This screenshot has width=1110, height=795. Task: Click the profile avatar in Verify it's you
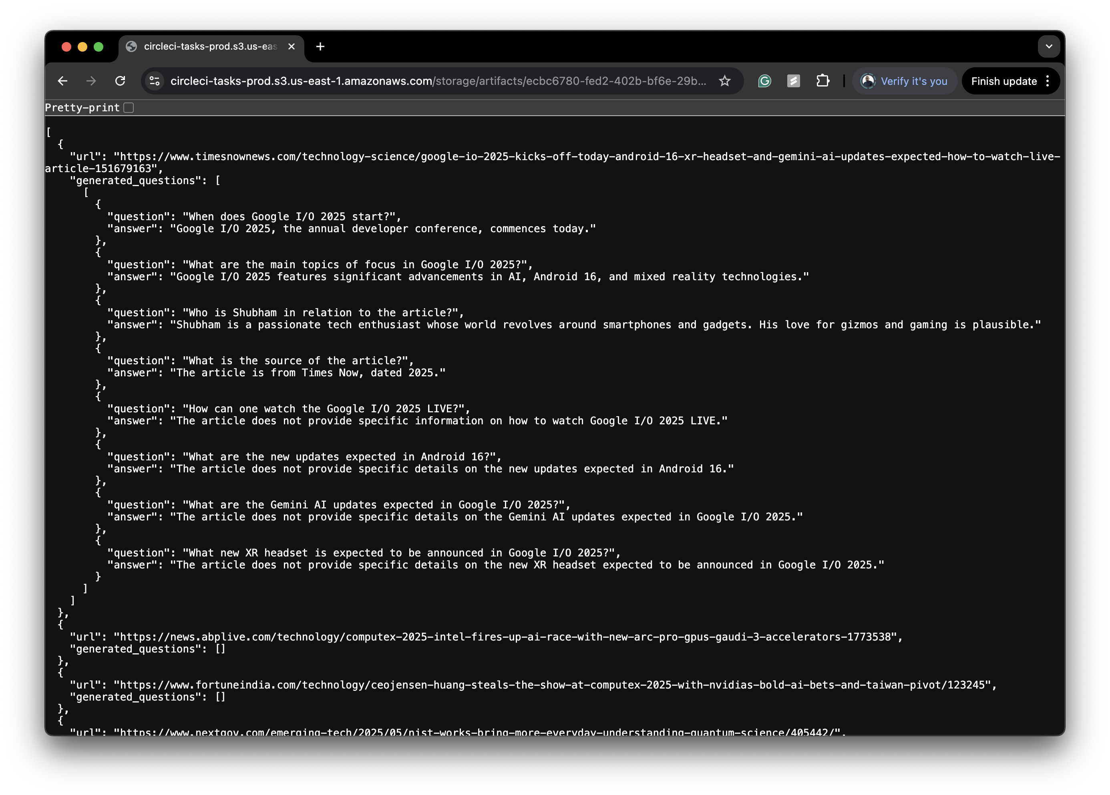coord(868,81)
